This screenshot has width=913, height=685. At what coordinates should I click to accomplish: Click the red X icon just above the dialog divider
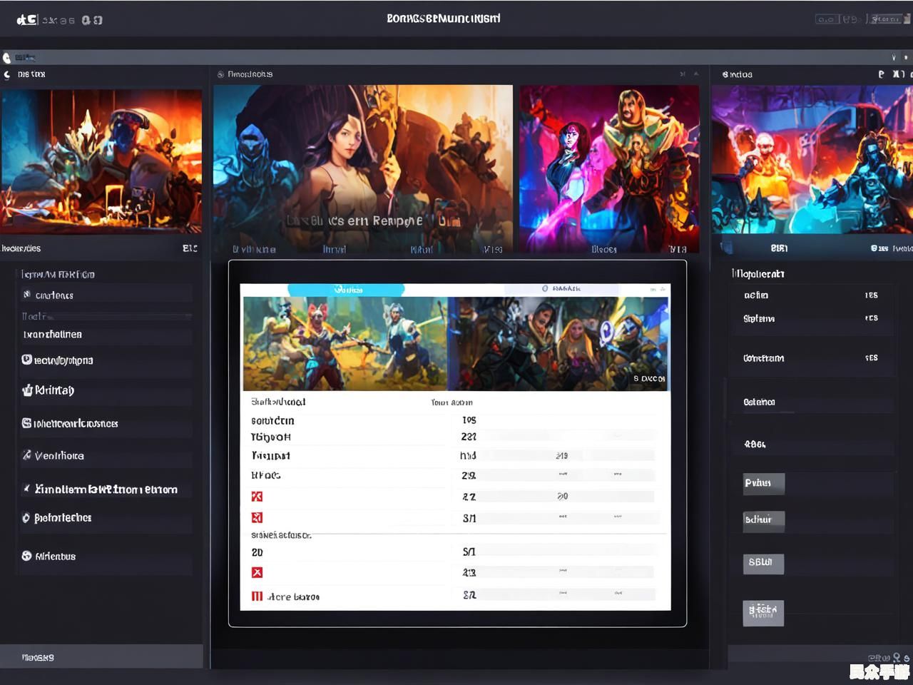pos(257,517)
